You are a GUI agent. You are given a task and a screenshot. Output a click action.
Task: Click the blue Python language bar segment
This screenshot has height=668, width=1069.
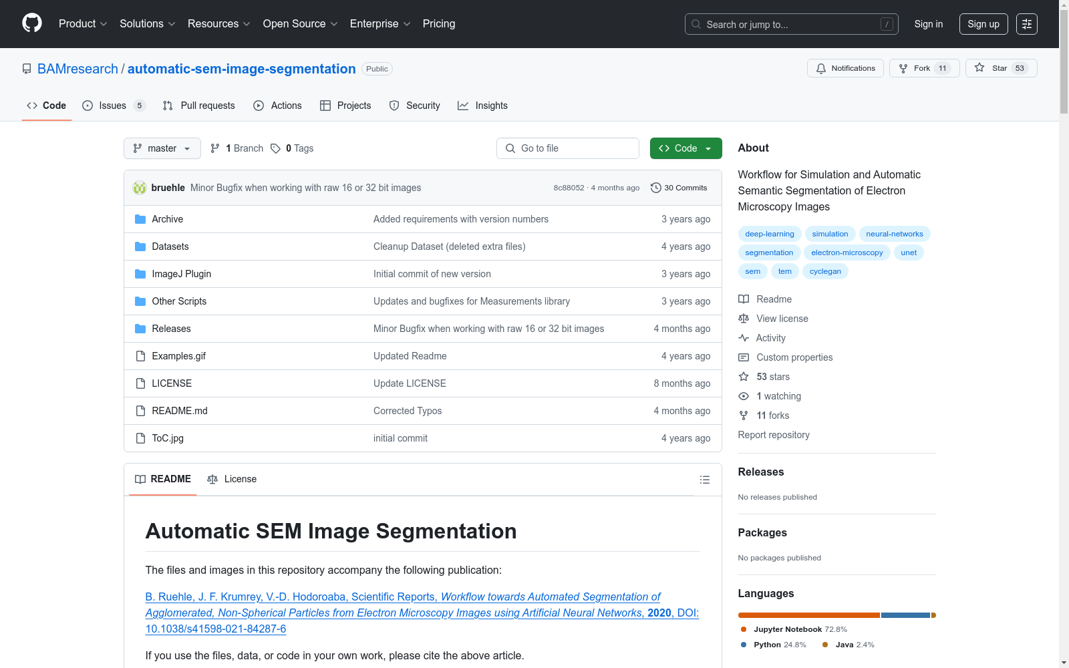click(905, 615)
